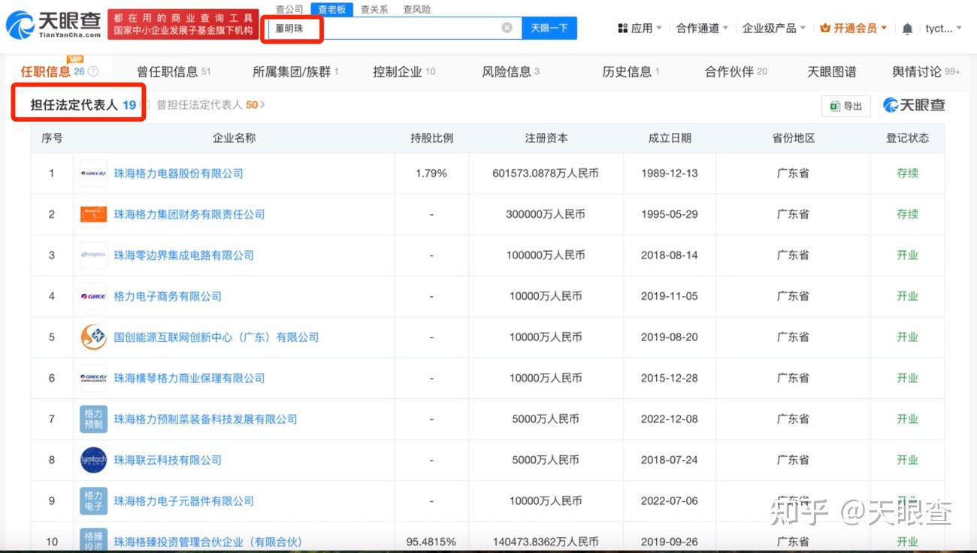Click the 持股比例 column header
This screenshot has height=553, width=977.
point(432,138)
